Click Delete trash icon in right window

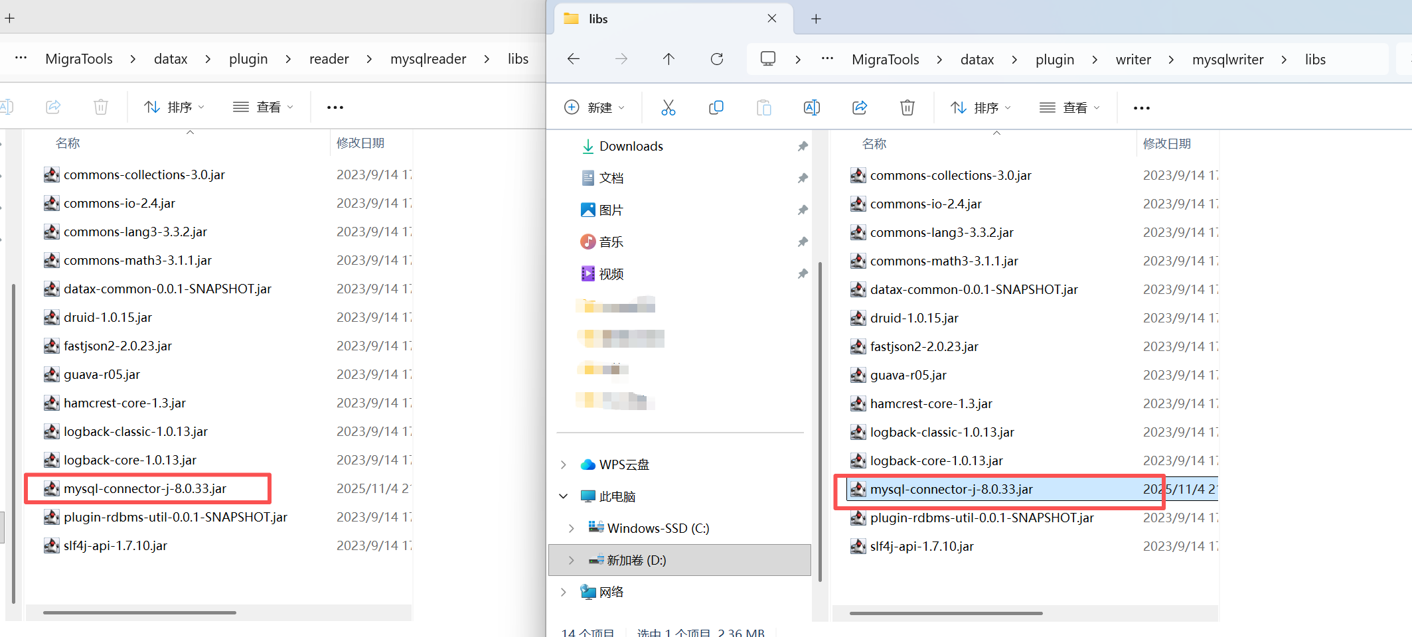907,107
